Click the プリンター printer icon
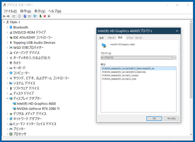The width and height of the screenshot is (195, 142). [11, 129]
